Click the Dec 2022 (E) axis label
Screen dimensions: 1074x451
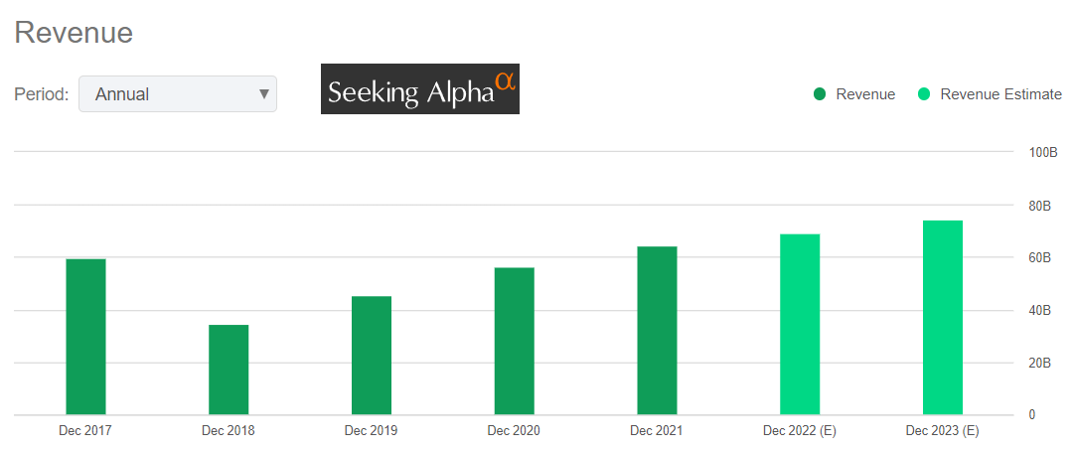pos(800,431)
